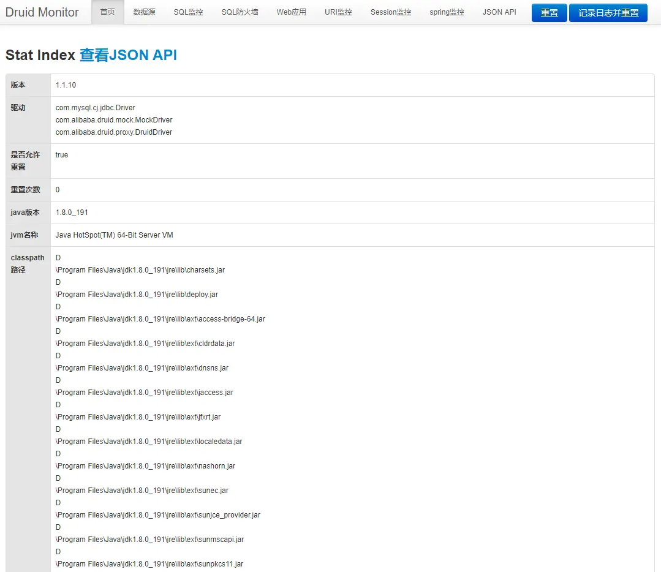661x572 pixels.
Task: Switch to the SQL监控 tab
Action: click(x=188, y=12)
